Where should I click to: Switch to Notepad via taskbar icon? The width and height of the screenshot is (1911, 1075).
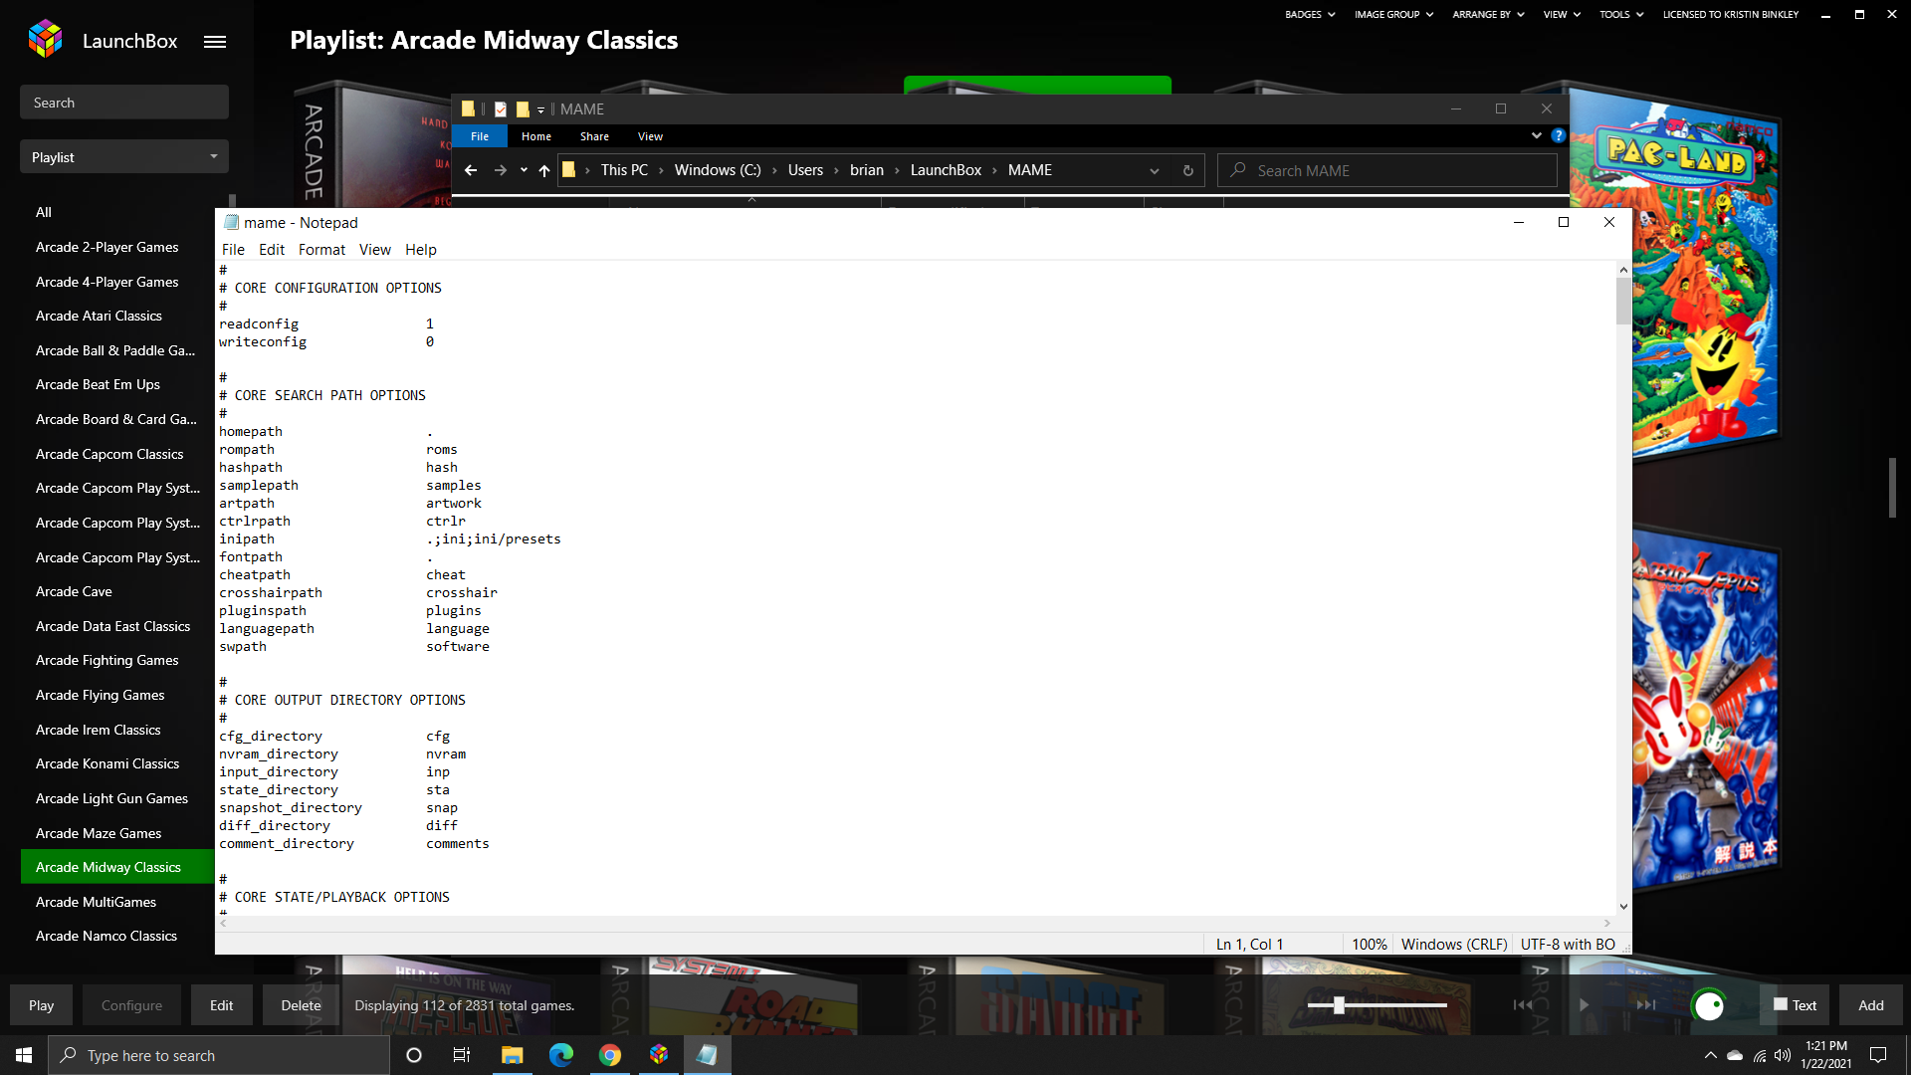coord(708,1055)
